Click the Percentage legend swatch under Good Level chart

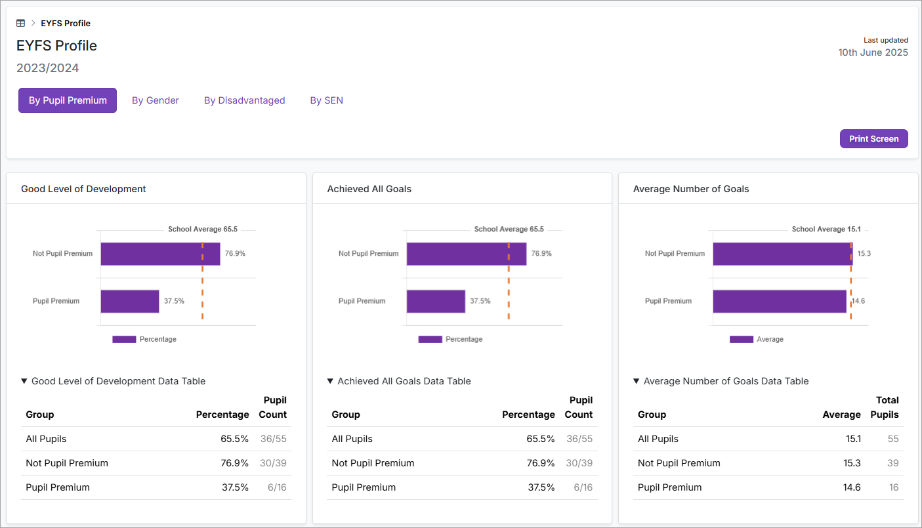[125, 339]
